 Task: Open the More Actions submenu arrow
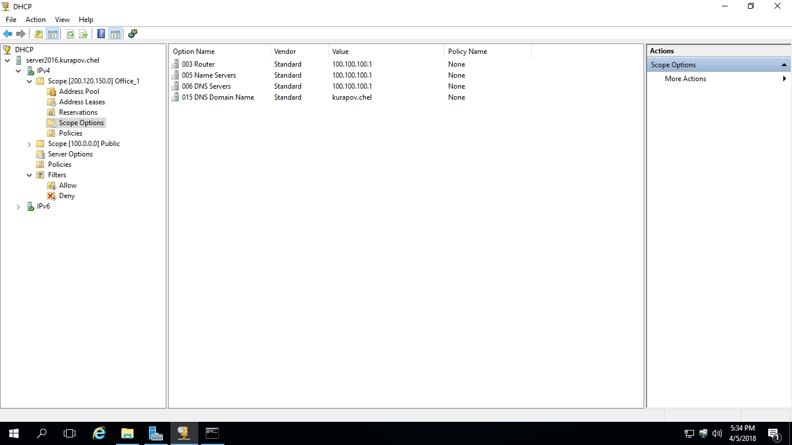pos(784,79)
